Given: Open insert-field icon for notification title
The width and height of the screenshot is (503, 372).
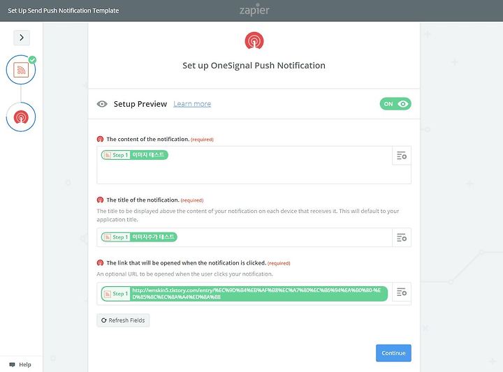Looking at the screenshot, I should tap(402, 237).
